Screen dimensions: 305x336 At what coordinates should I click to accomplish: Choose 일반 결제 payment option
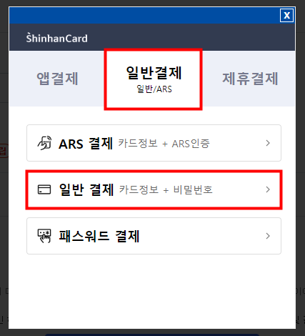pos(154,189)
